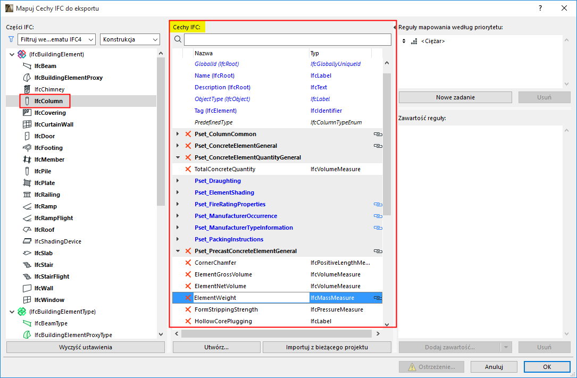Click the Typ column header
Screen dimensions: 577x378
pos(340,53)
